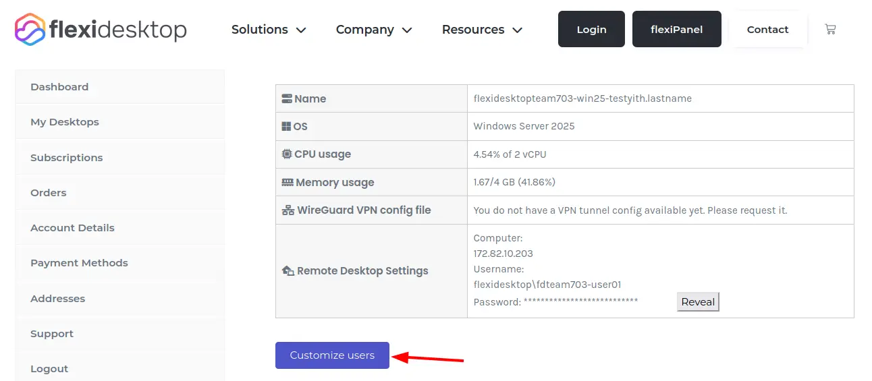Click the Contact button

coord(767,29)
